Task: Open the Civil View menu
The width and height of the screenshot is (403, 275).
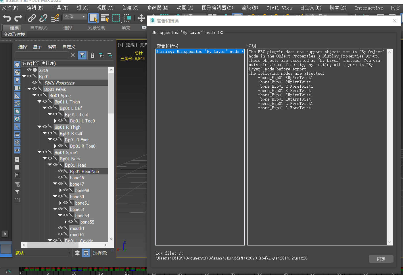Action: pos(279,8)
